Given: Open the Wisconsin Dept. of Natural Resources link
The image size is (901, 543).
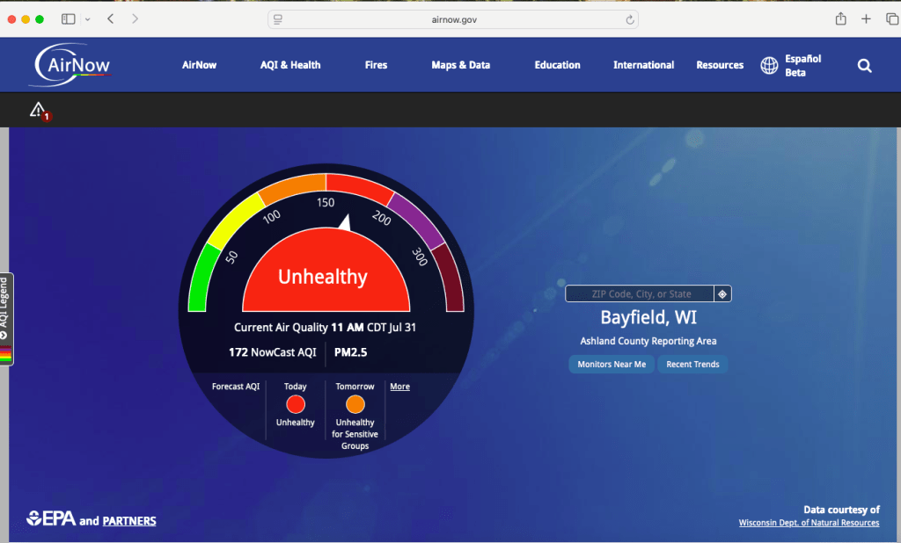Looking at the screenshot, I should coord(809,522).
